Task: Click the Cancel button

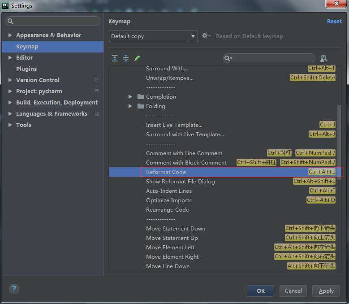Action: (293, 291)
